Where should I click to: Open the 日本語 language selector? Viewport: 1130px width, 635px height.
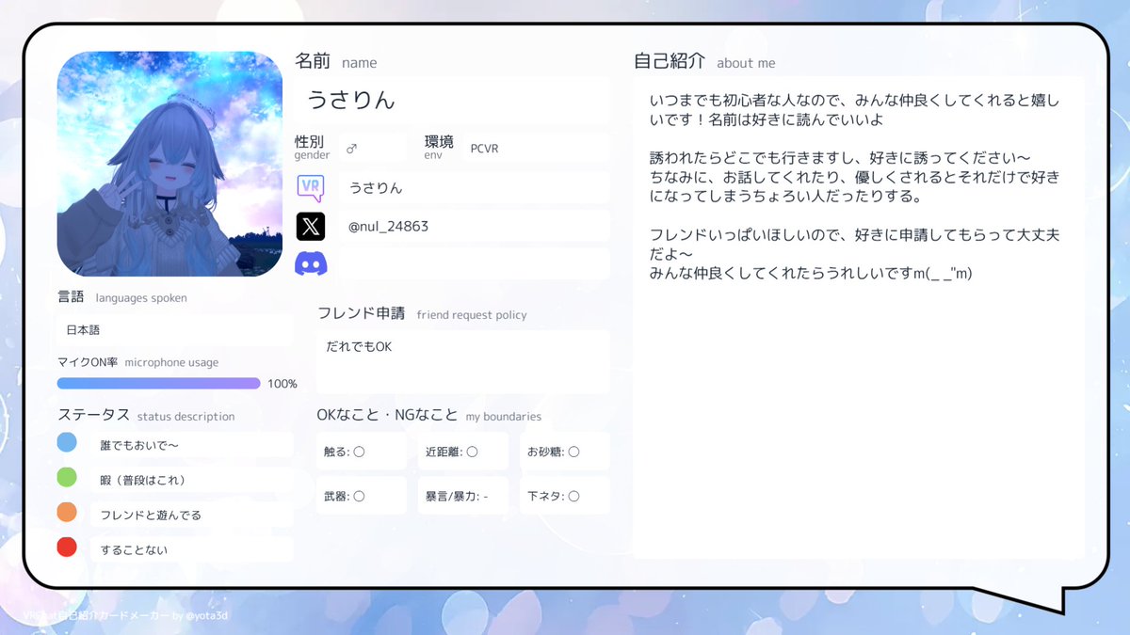pos(172,330)
